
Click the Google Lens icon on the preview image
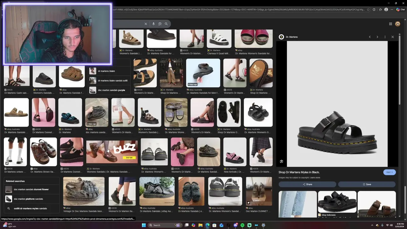281,162
